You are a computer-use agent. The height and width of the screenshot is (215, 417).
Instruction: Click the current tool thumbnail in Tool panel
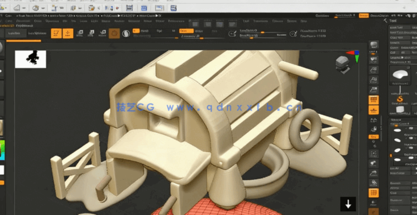tap(400, 75)
